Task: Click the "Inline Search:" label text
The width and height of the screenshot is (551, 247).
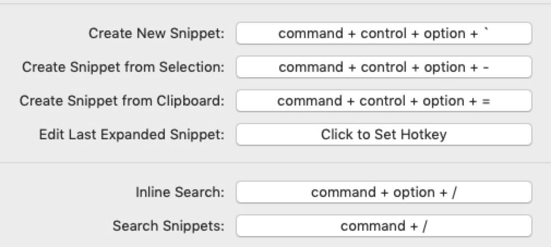Action: pos(180,192)
